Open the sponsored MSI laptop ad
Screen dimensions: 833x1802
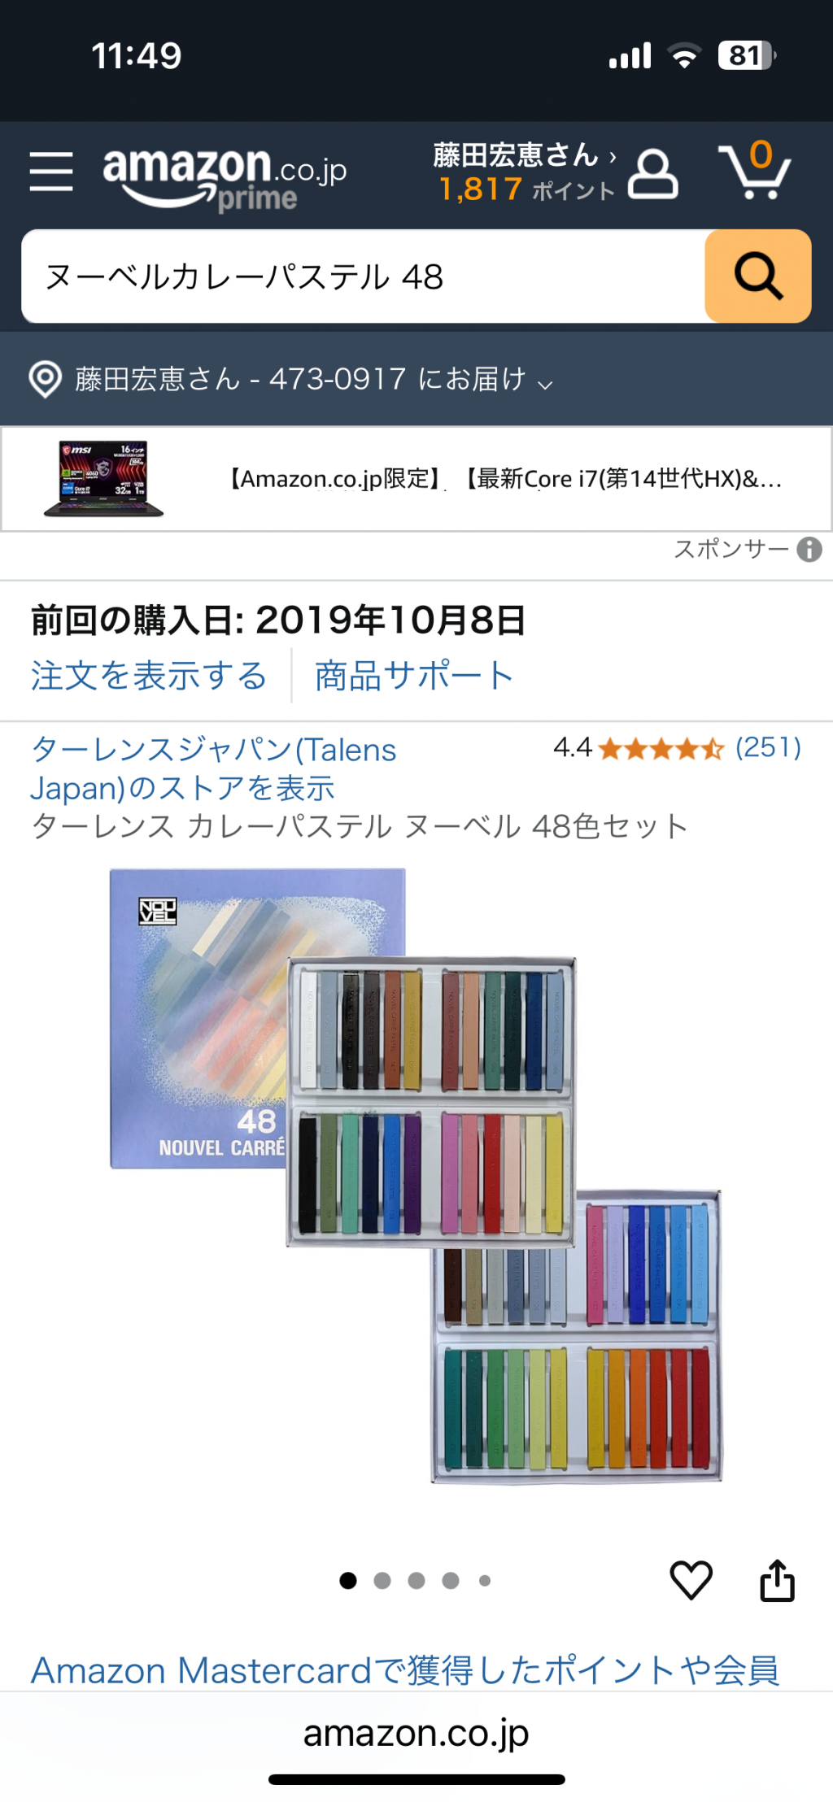pos(416,479)
